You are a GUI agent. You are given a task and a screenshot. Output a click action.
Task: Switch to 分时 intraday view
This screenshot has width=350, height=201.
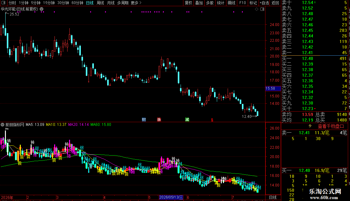12,3
